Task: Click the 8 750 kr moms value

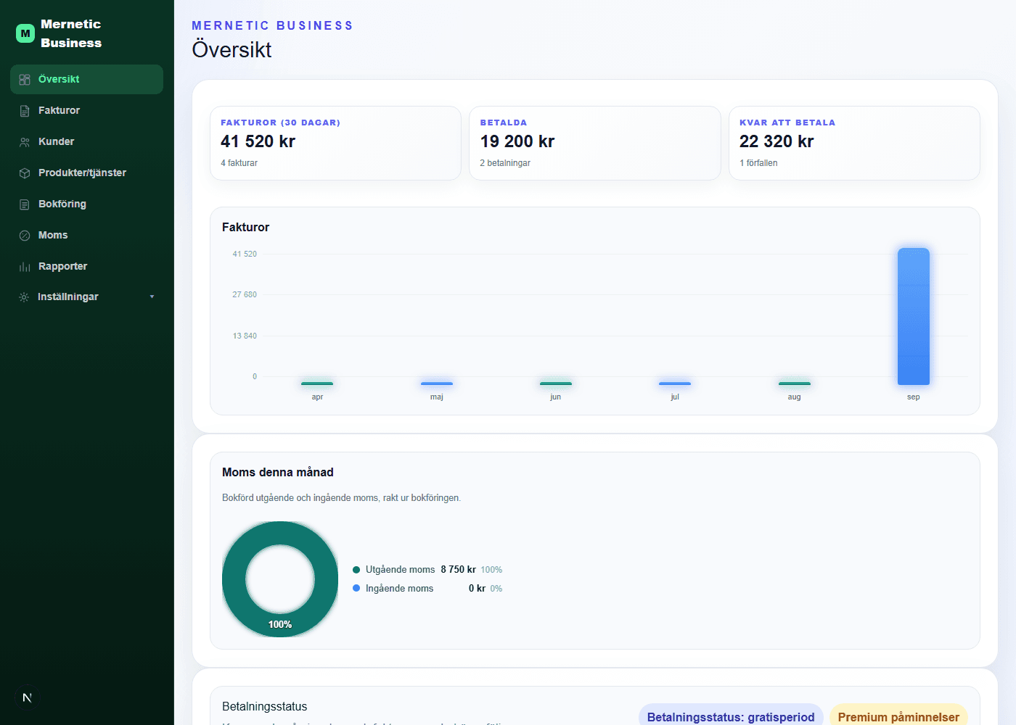Action: click(x=458, y=570)
